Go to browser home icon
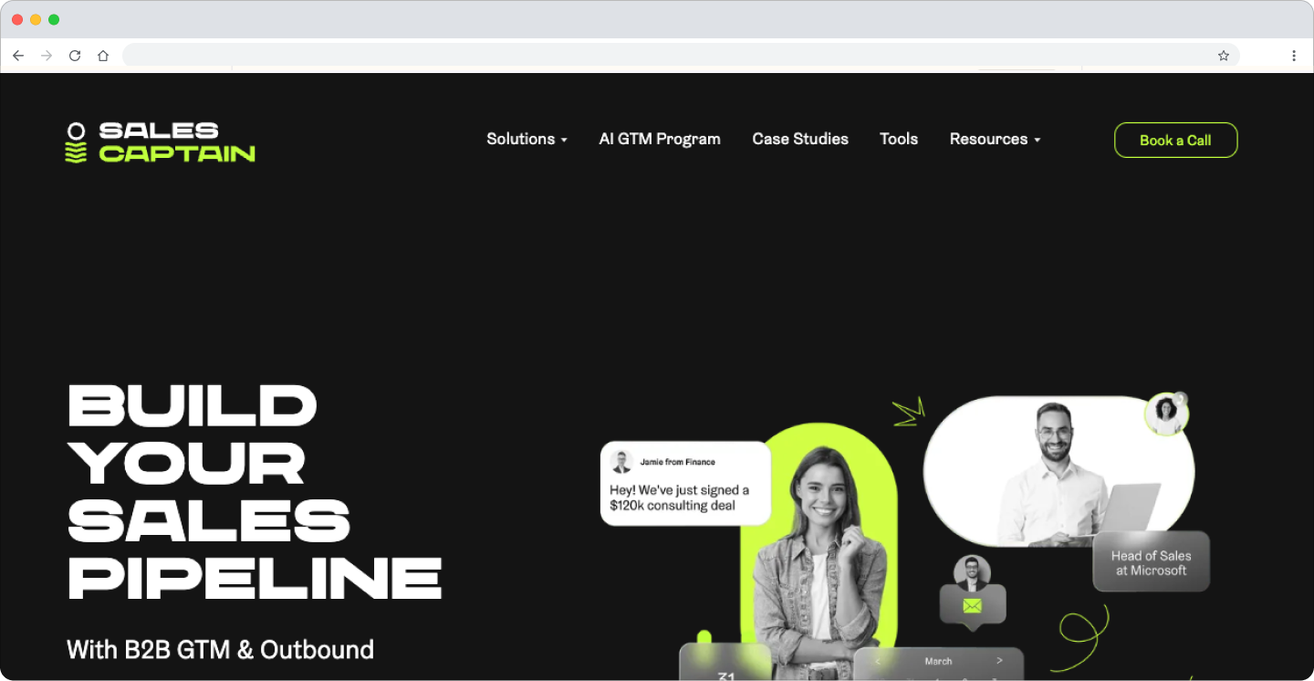 [x=103, y=56]
